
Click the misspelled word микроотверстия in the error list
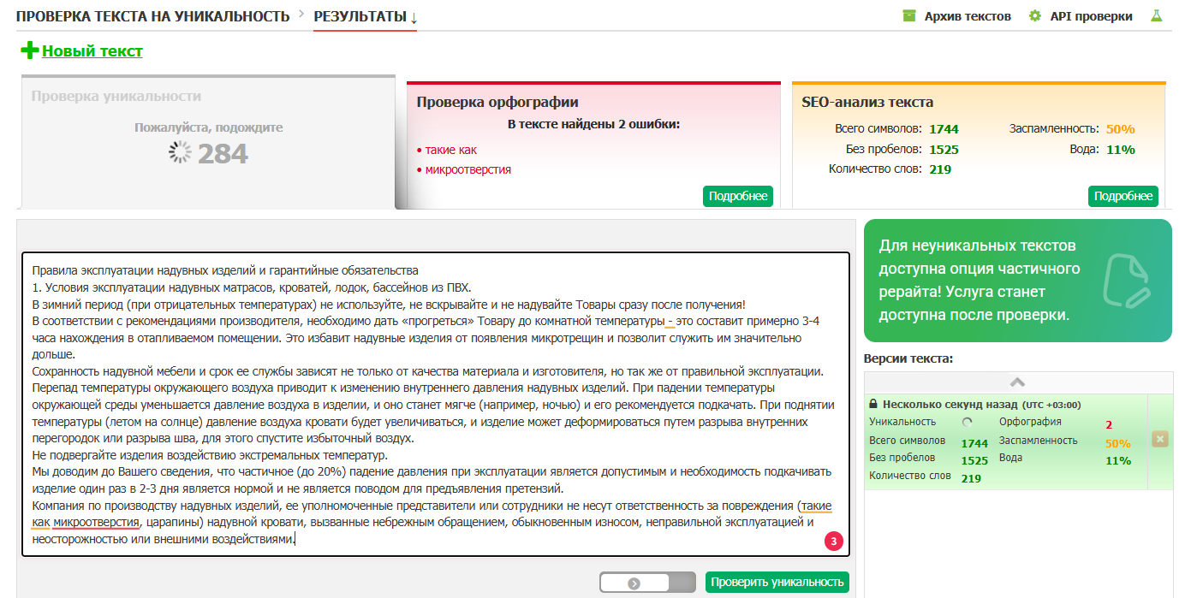tap(468, 169)
